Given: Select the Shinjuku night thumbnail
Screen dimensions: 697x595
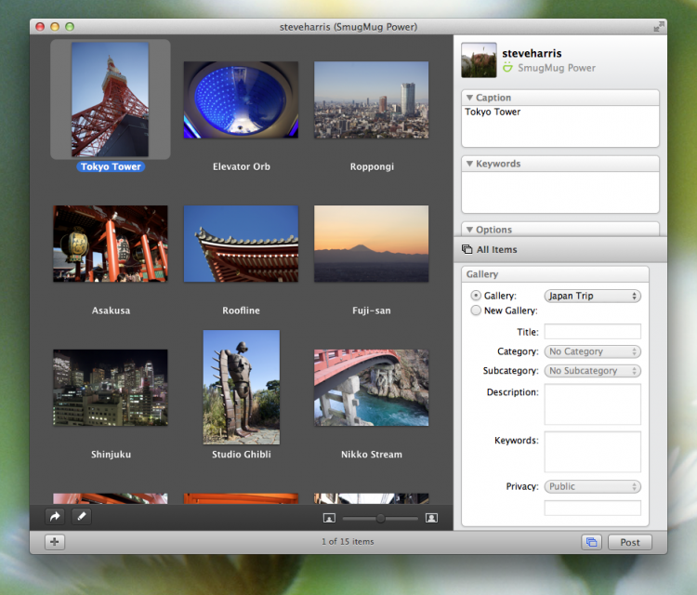Looking at the screenshot, I should tap(111, 388).
